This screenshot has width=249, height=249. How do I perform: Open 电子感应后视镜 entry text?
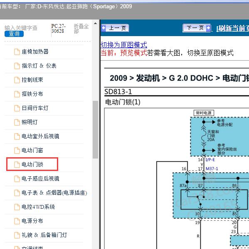(x=40, y=178)
